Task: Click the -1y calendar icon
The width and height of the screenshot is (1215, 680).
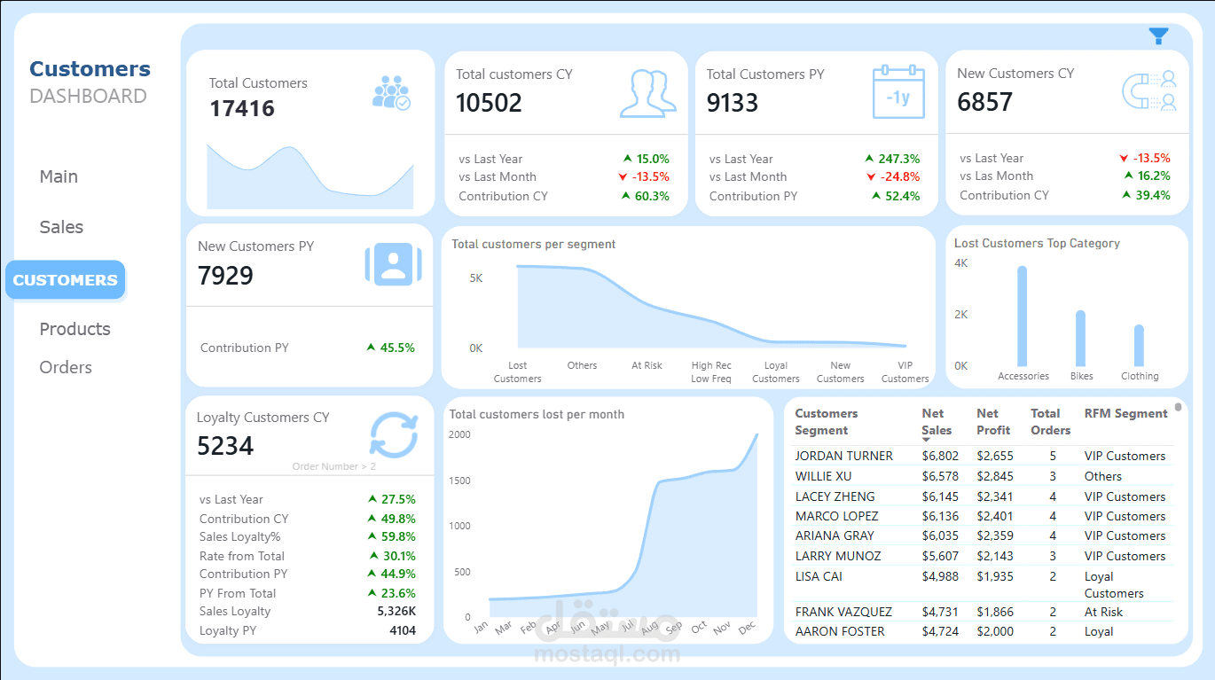Action: pyautogui.click(x=898, y=91)
